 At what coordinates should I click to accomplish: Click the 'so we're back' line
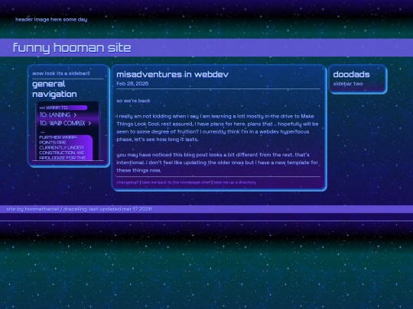pos(133,101)
